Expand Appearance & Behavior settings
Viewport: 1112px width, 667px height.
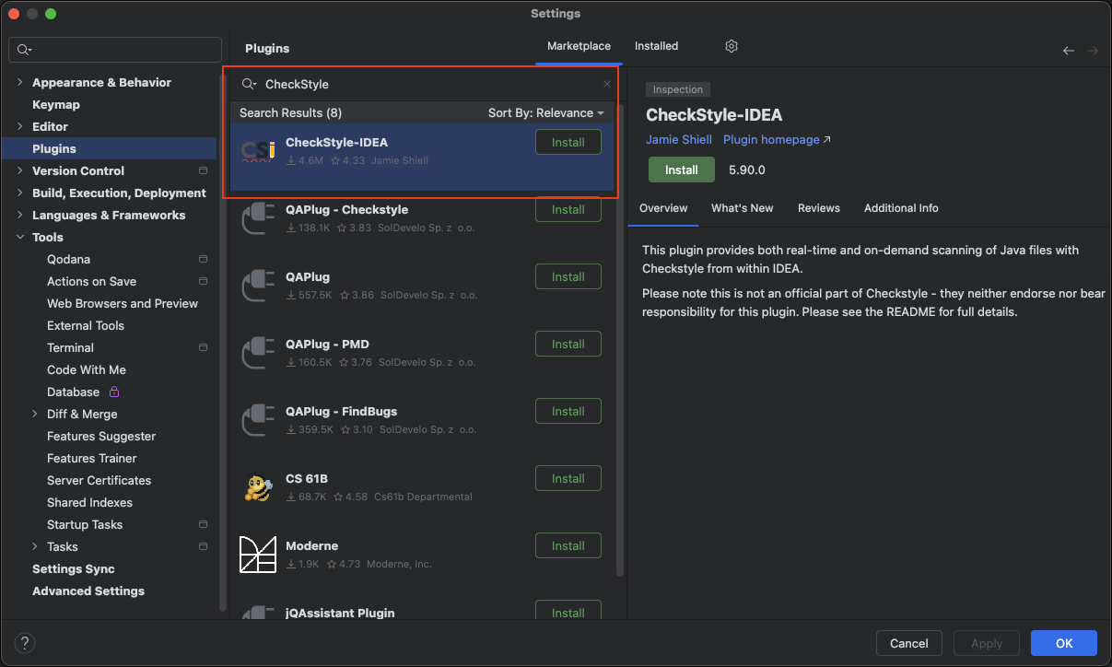pyautogui.click(x=20, y=82)
